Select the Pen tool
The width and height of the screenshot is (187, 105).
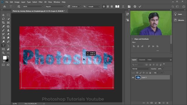tap(8, 42)
